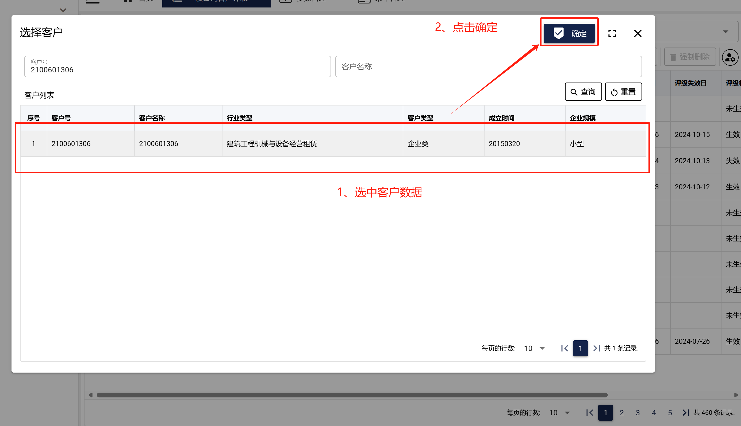Click the user settings icon
This screenshot has width=741, height=426.
point(730,58)
